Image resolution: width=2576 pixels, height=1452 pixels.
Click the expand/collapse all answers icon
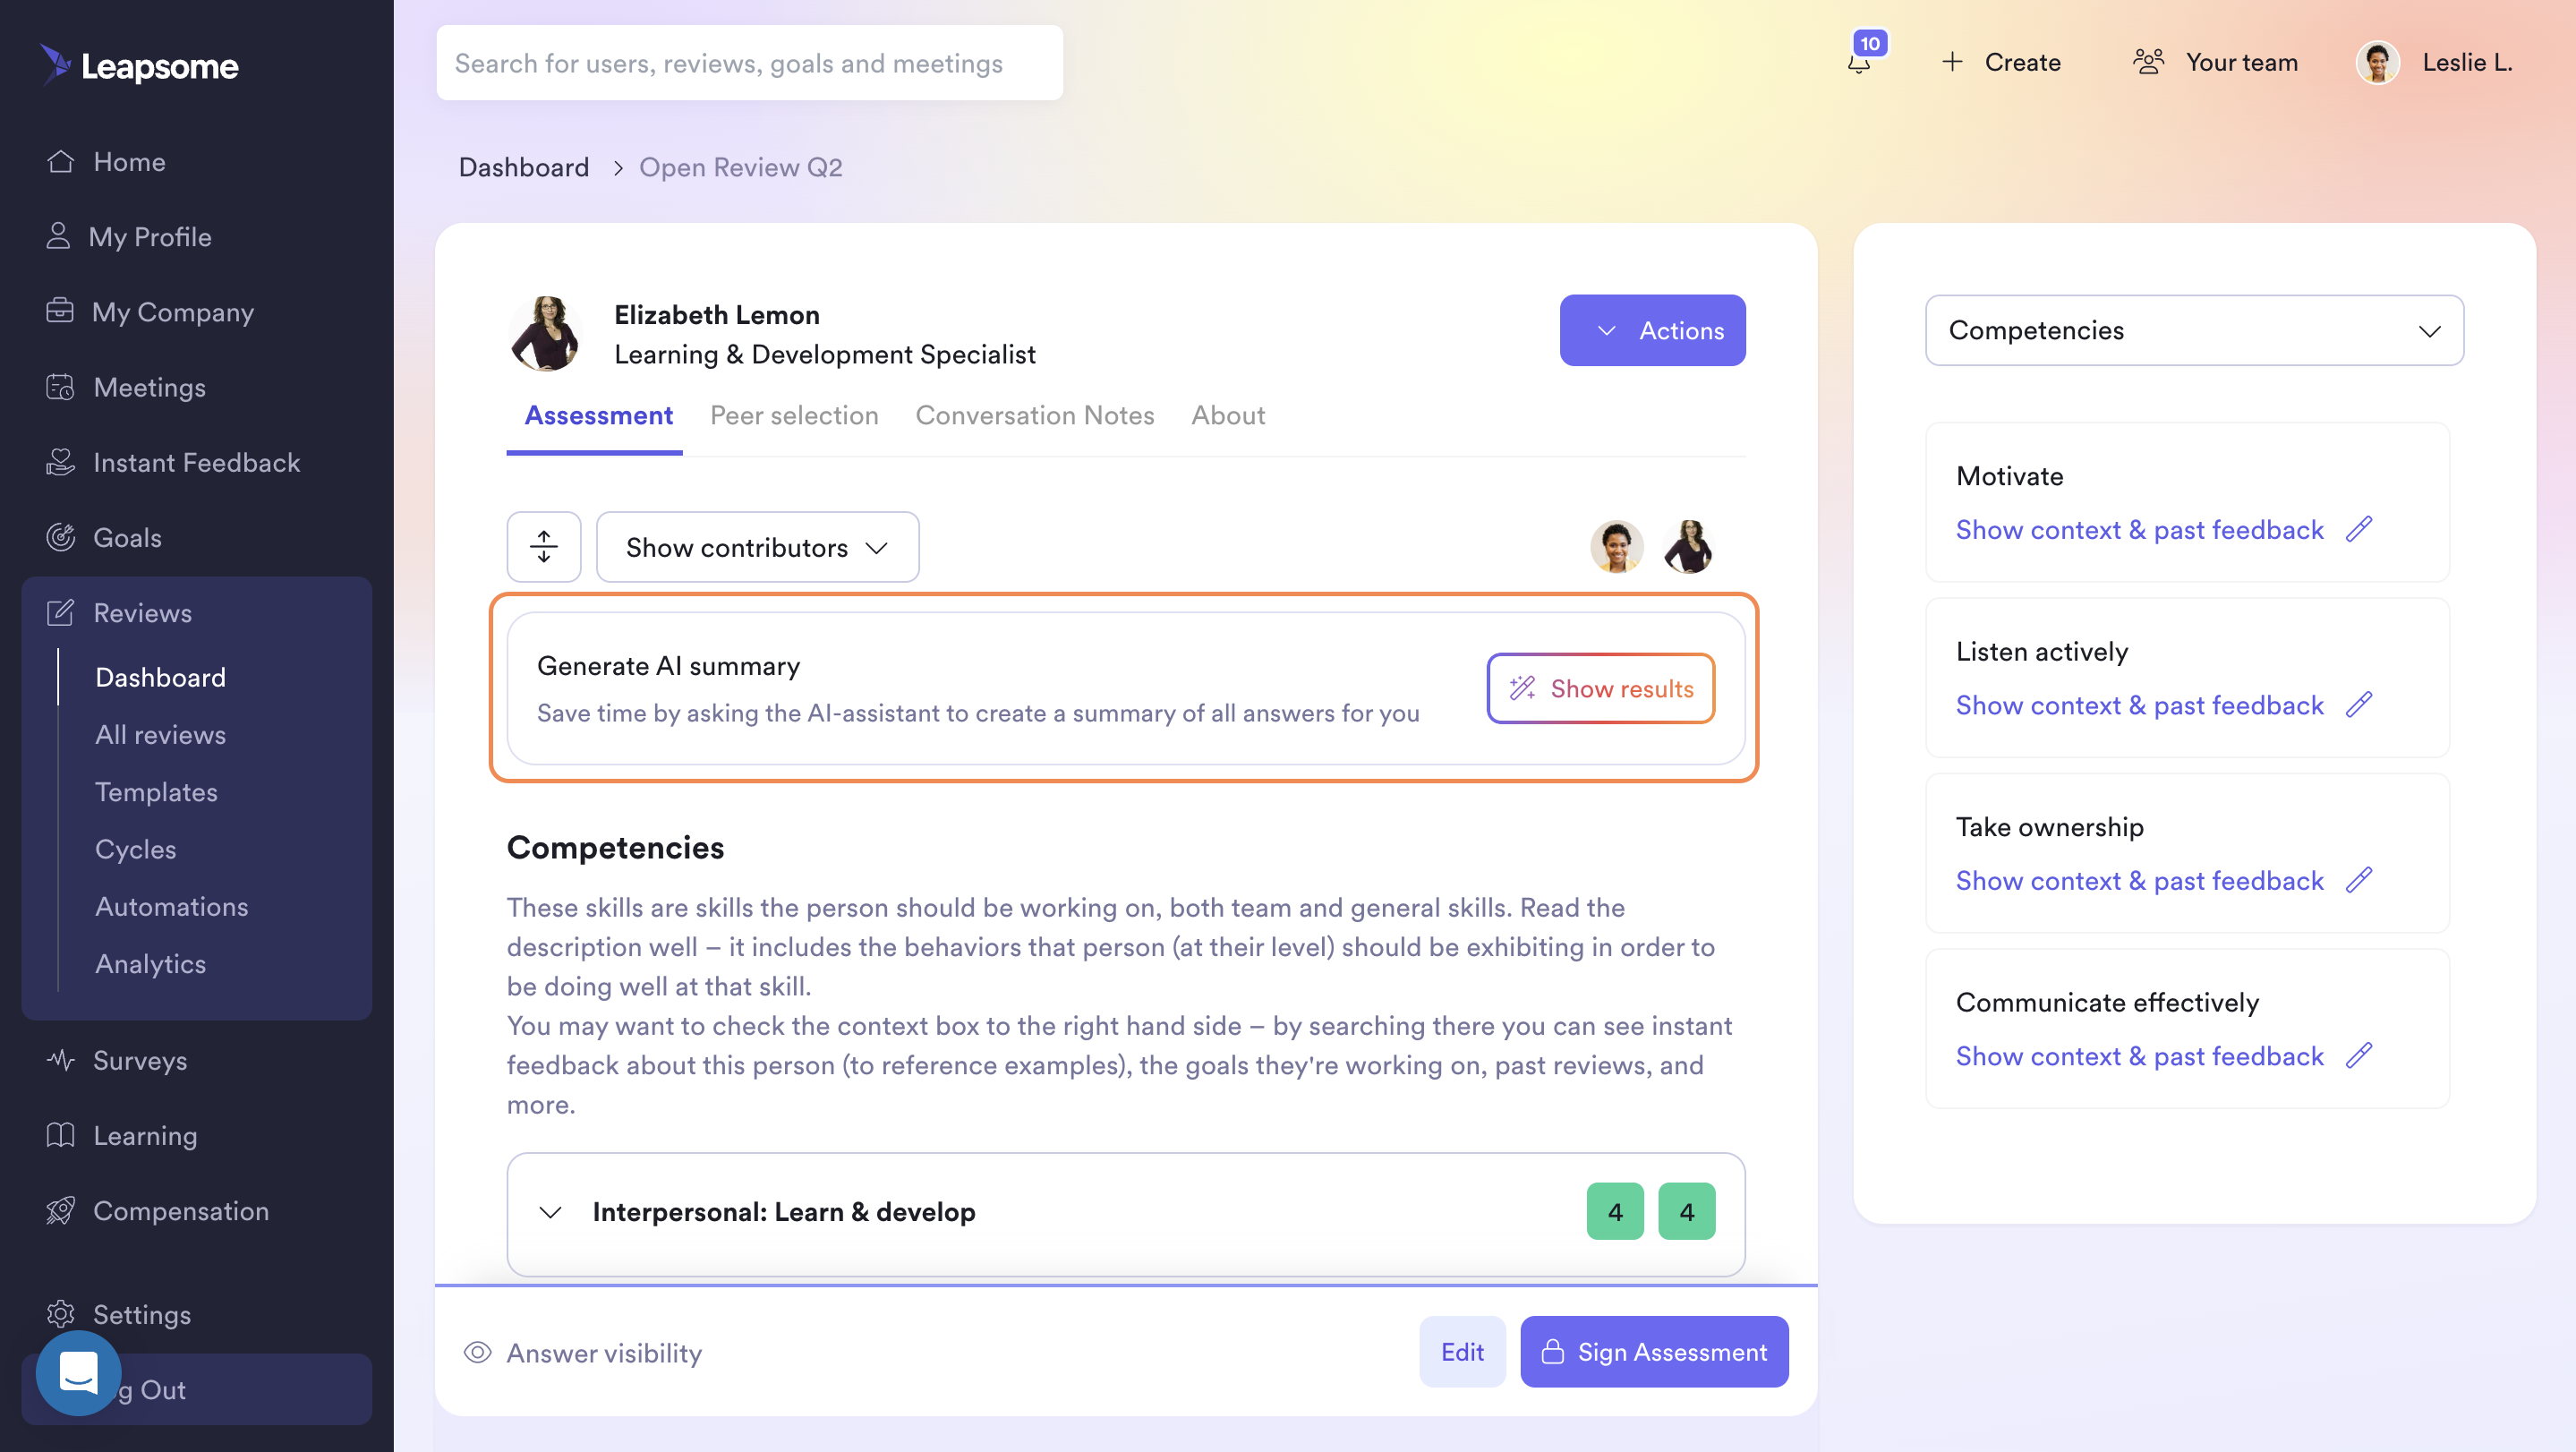[543, 547]
